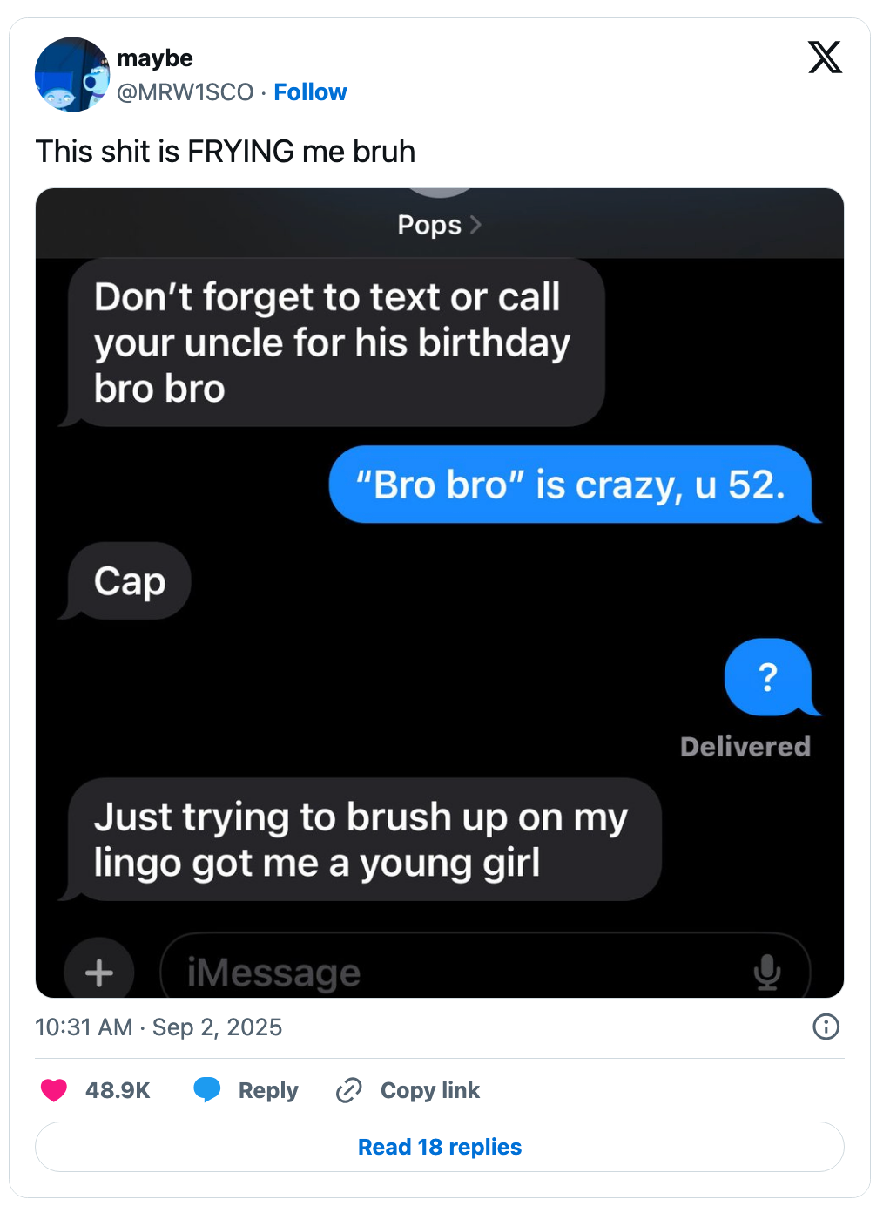
Task: Click the Copy link chain icon
Action: [x=347, y=1090]
